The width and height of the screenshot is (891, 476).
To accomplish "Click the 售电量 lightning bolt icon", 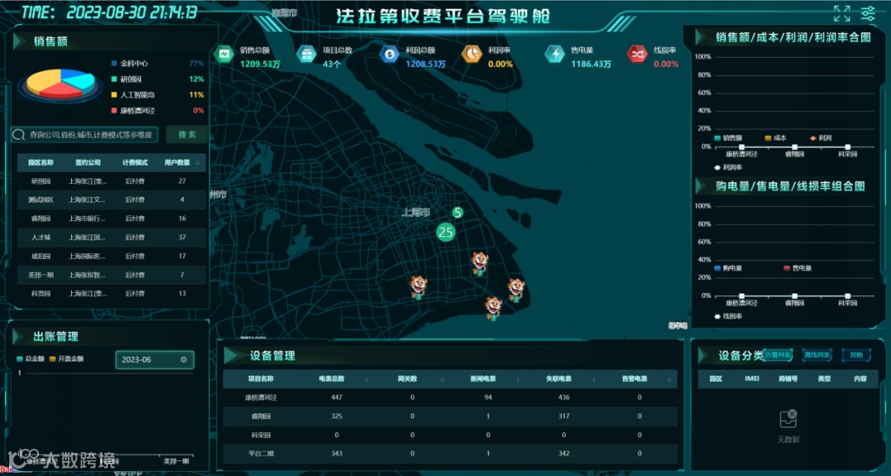I will tap(554, 54).
